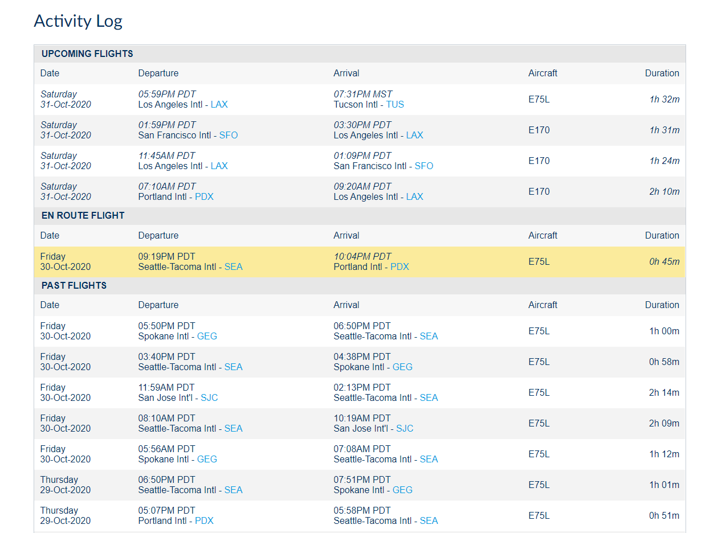The width and height of the screenshot is (722, 533).
Task: Click SEA arrival link of 05:58PM flight
Action: (x=429, y=521)
